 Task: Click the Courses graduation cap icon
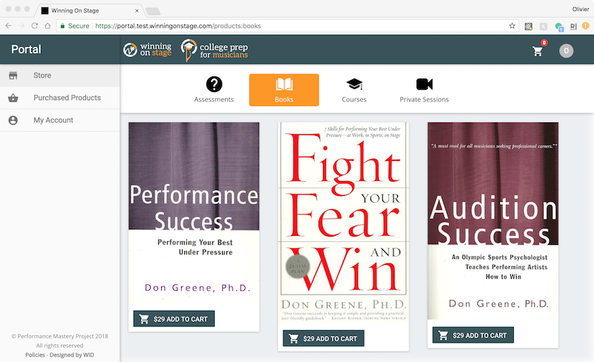[x=354, y=84]
